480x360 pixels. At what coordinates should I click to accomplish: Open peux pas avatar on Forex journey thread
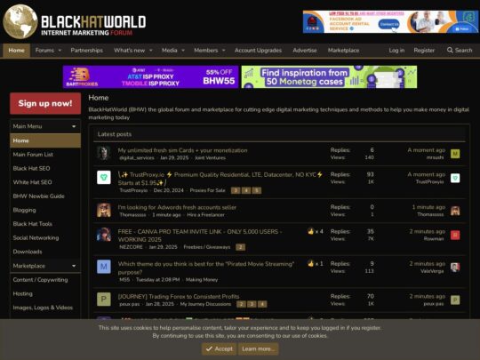[x=104, y=300]
